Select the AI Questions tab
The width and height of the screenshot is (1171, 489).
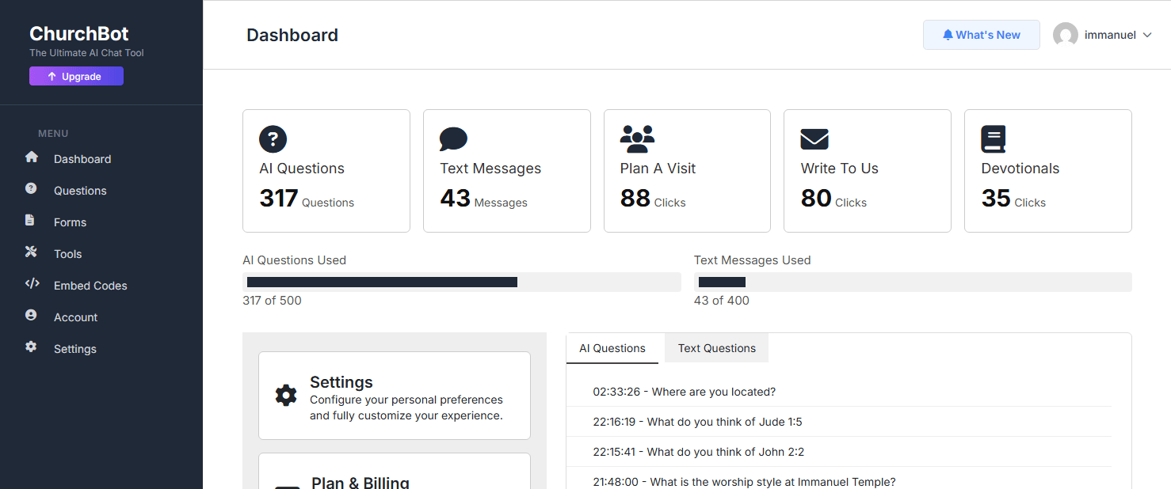tap(612, 348)
